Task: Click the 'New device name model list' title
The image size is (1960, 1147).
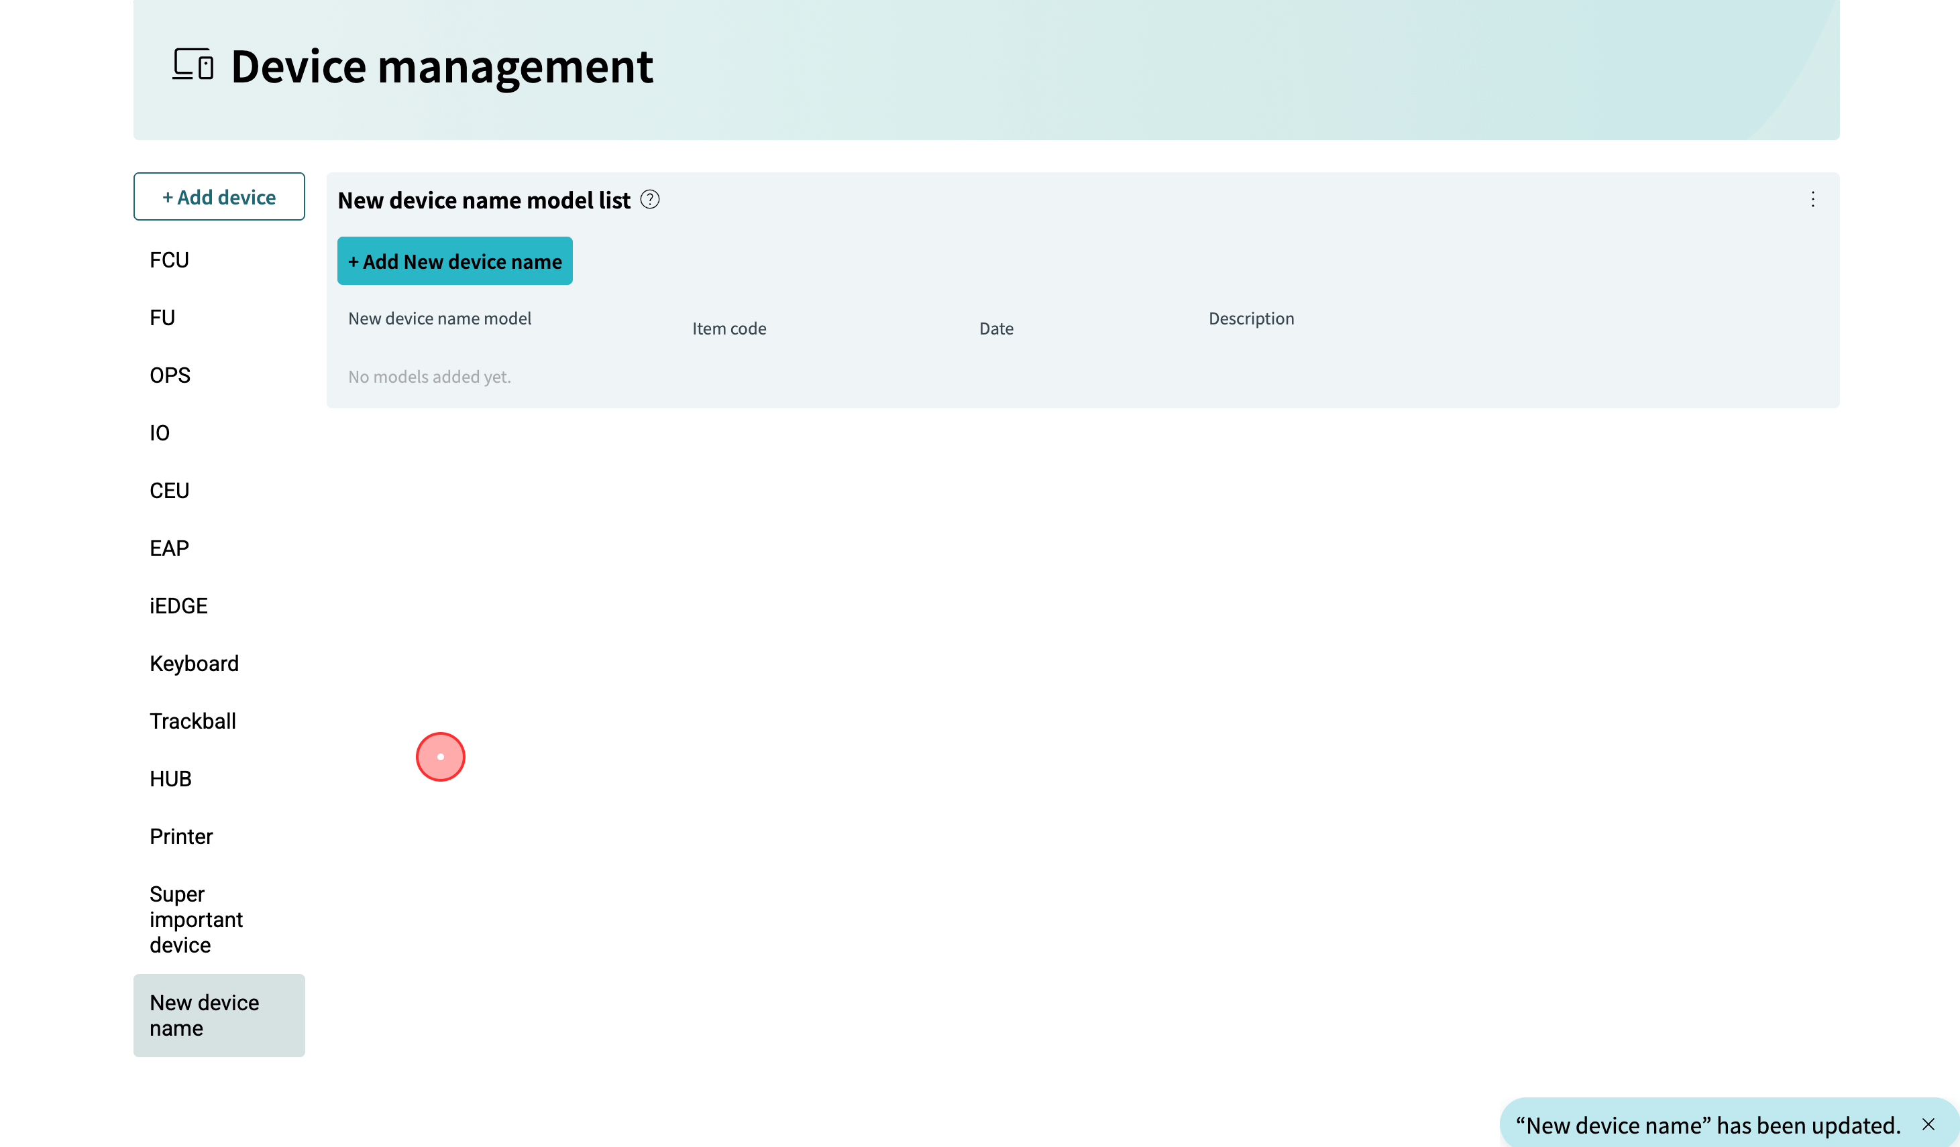Action: tap(484, 200)
